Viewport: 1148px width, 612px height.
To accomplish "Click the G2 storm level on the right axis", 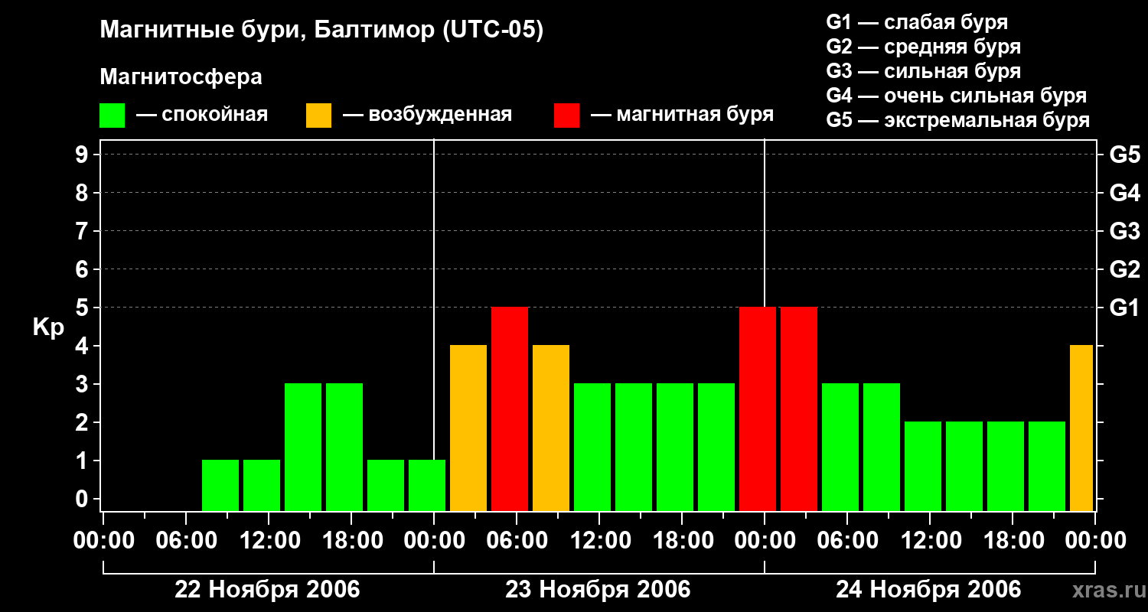I will click(x=1125, y=269).
